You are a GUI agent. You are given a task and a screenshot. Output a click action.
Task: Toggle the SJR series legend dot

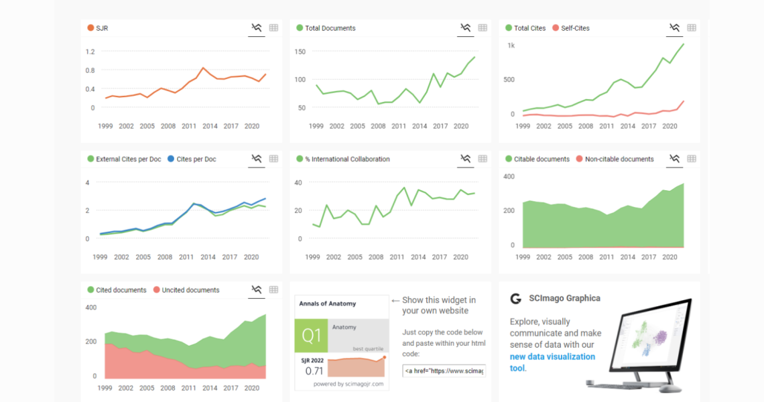90,27
